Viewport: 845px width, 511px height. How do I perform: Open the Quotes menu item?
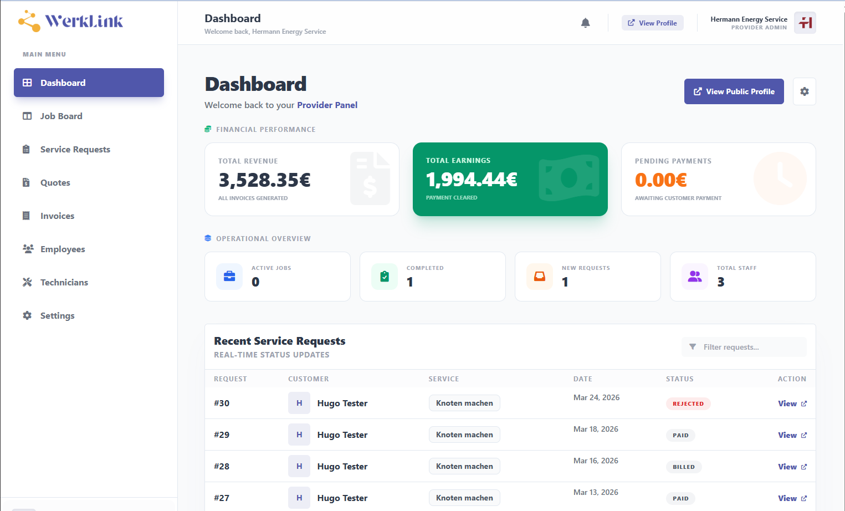55,182
